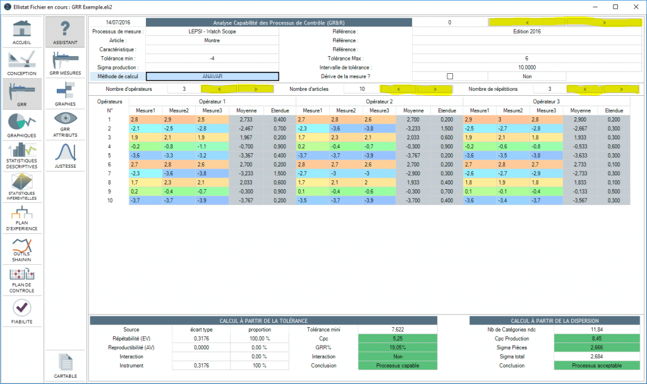Increase Nombre d'articles with right arrow
This screenshot has width=647, height=384.
[435, 89]
